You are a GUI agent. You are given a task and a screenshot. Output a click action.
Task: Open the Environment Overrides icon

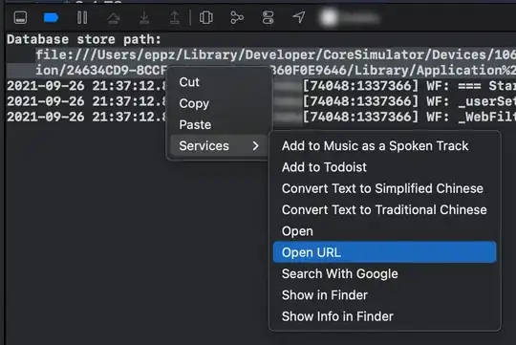268,18
